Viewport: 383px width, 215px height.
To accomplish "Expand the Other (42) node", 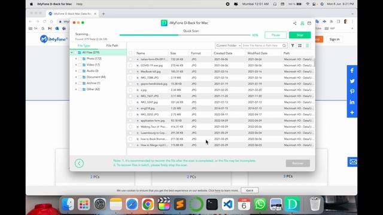I will click(76, 89).
